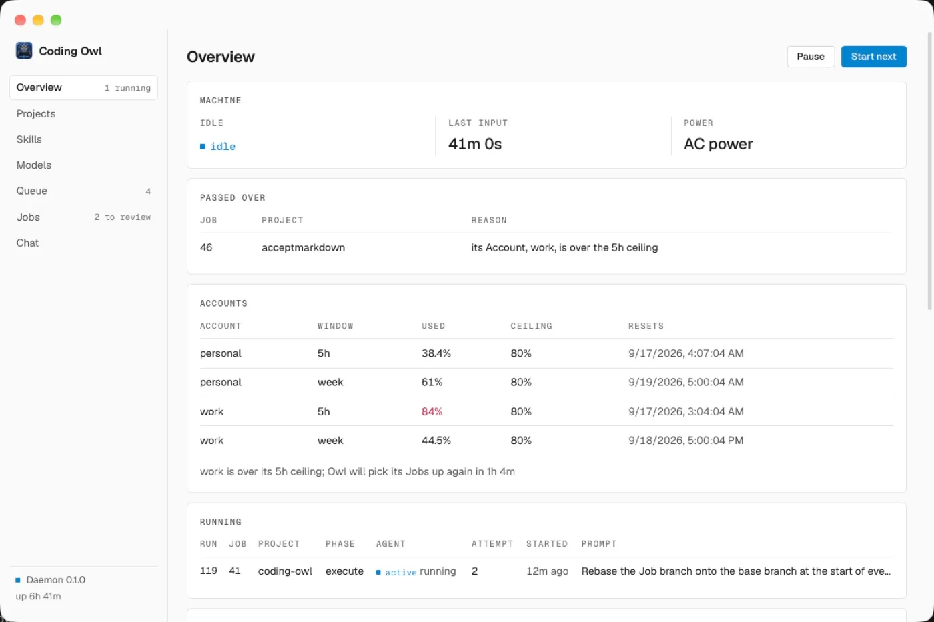Viewport: 934px width, 622px height.
Task: Click the blue idle status indicator square
Action: point(203,147)
